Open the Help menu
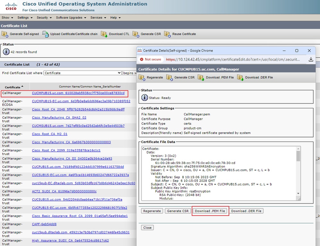 (115, 18)
